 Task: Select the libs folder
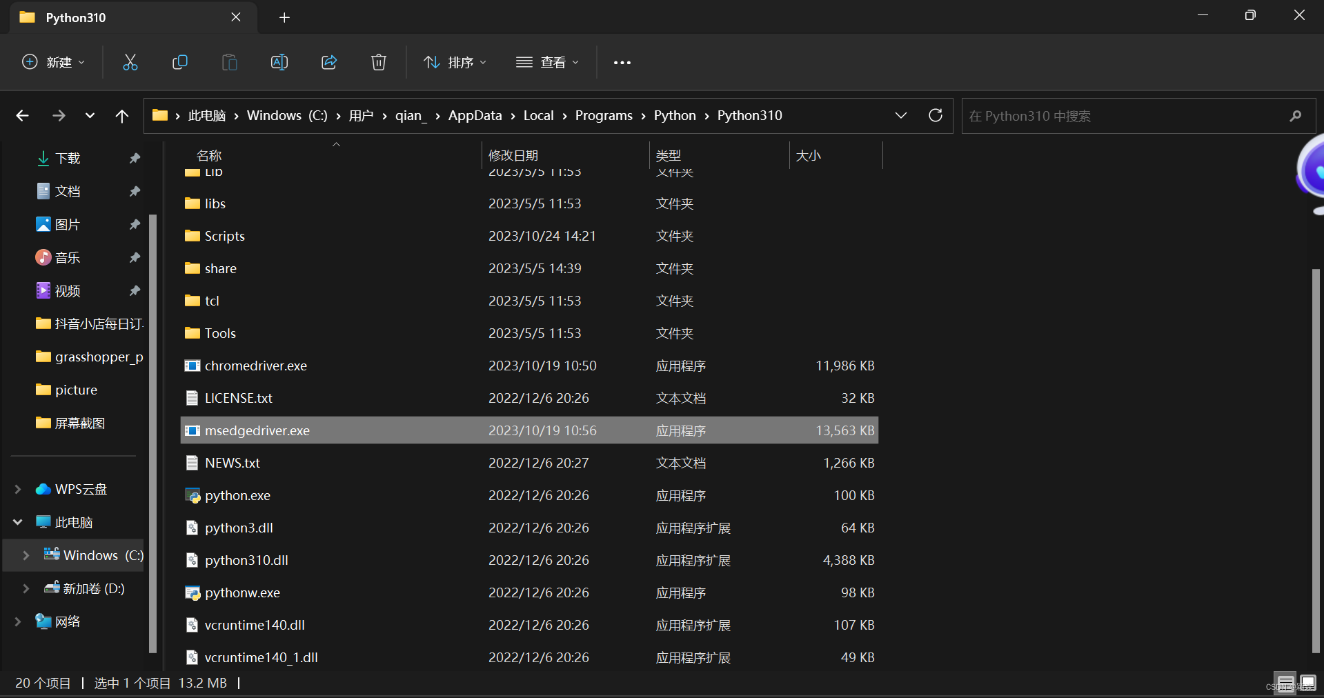[x=215, y=203]
